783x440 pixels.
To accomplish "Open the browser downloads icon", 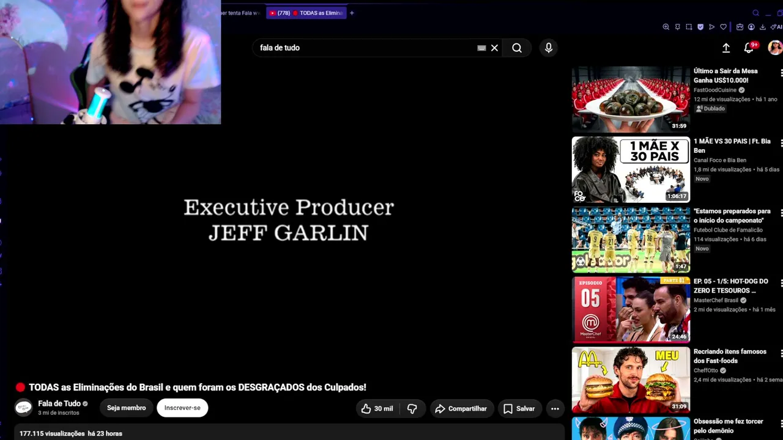I will pyautogui.click(x=762, y=27).
